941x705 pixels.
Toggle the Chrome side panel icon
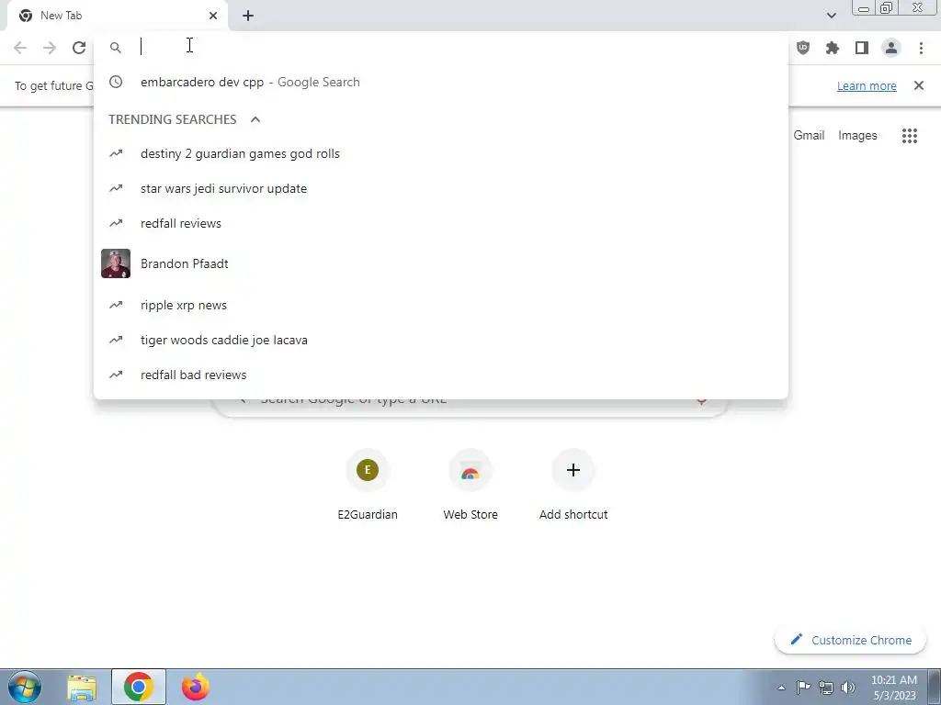click(862, 48)
